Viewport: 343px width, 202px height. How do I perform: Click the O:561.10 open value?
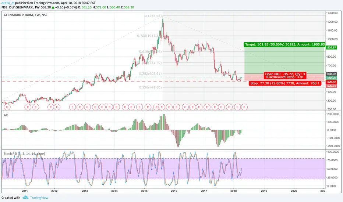pos(85,7)
